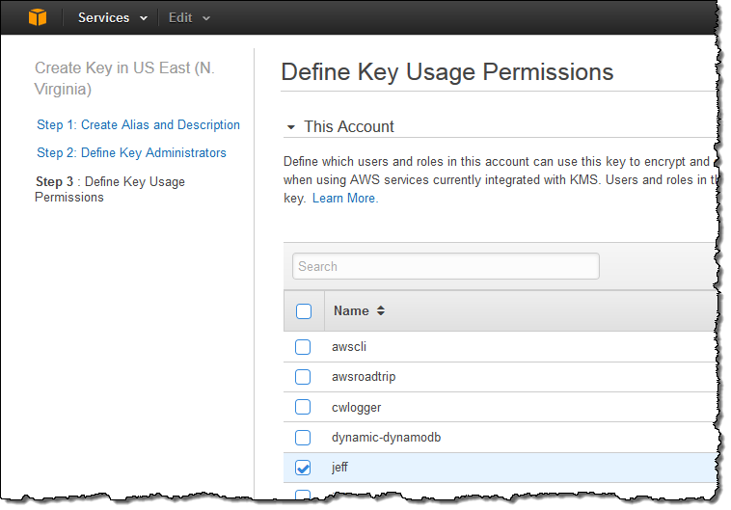Check the awscli checkbox
This screenshot has width=731, height=510.
tap(303, 347)
